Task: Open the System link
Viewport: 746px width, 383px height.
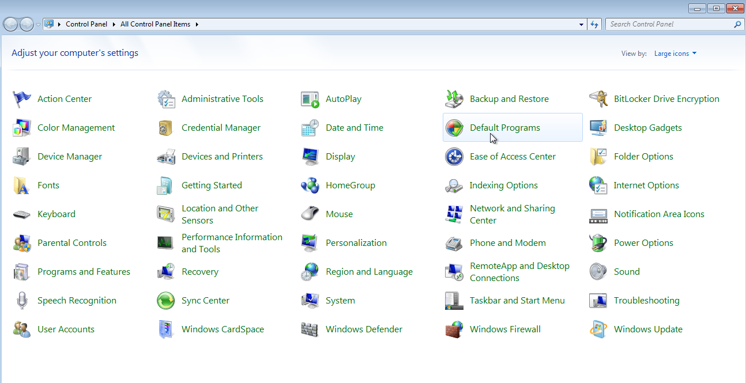Action: [340, 301]
